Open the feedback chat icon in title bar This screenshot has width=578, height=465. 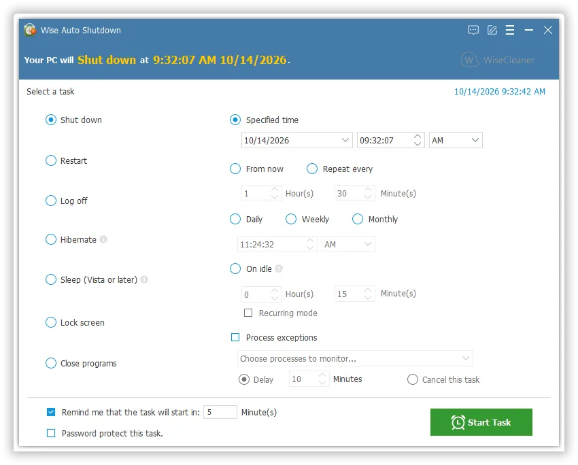coord(473,30)
